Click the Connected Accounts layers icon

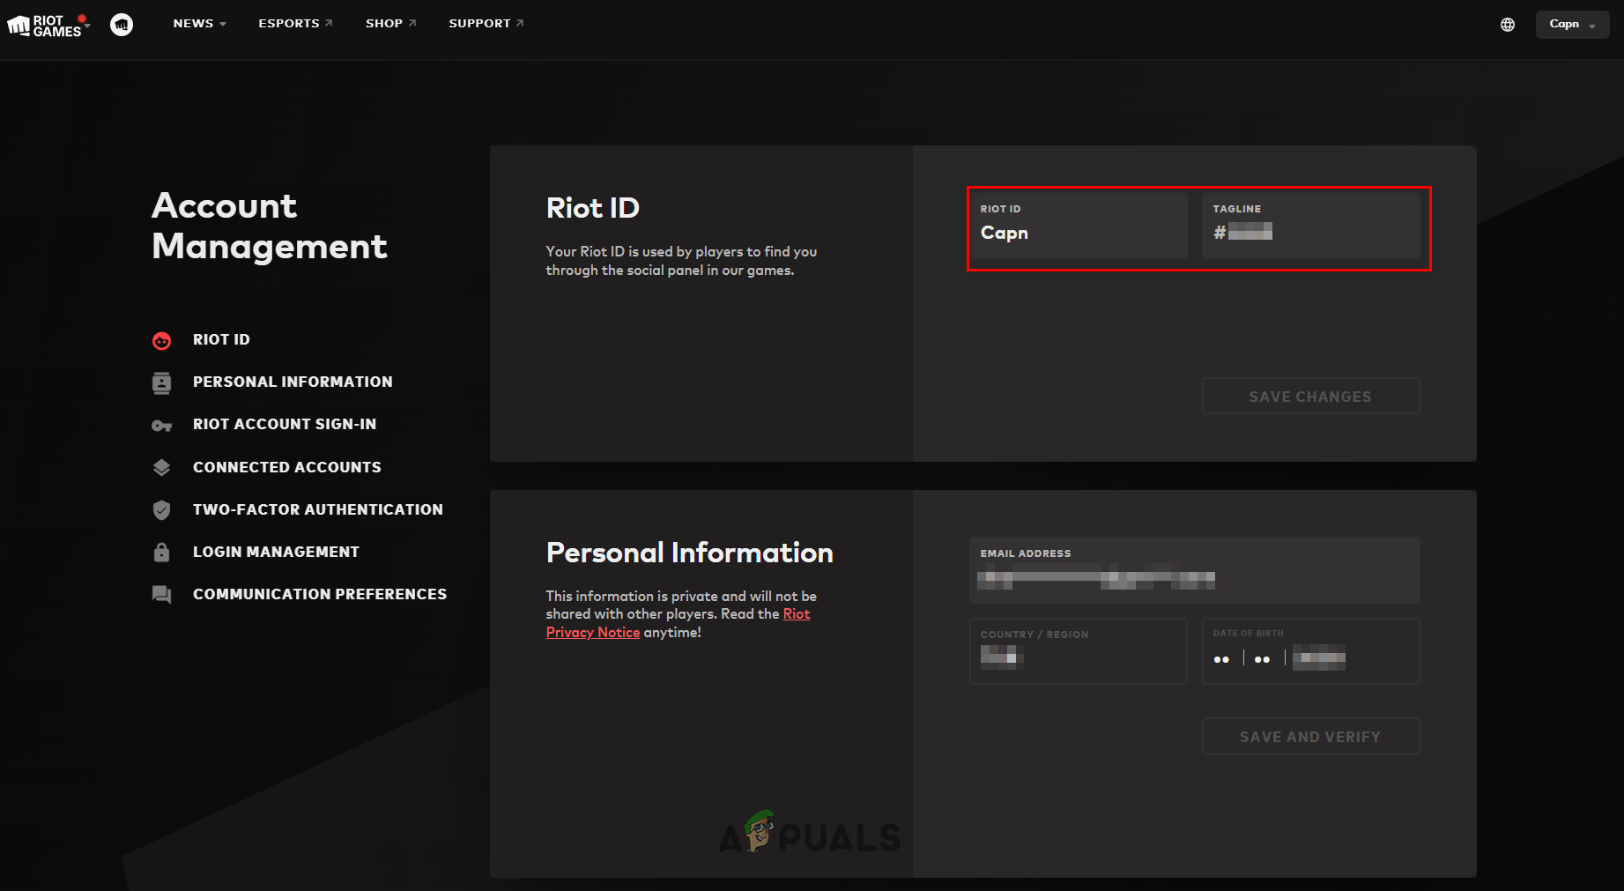coord(162,468)
